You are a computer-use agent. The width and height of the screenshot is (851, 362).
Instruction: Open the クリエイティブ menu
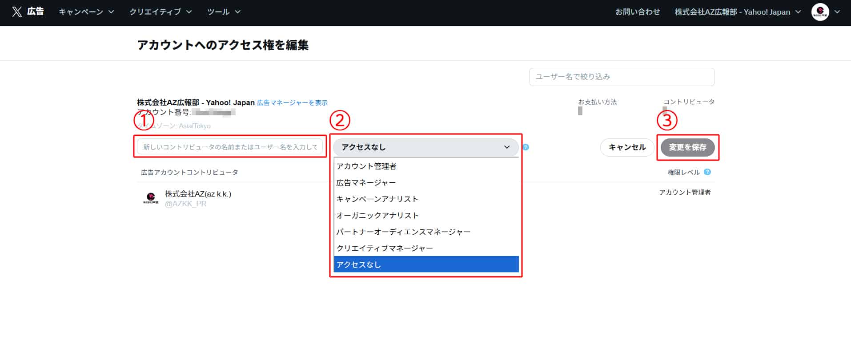pyautogui.click(x=161, y=12)
